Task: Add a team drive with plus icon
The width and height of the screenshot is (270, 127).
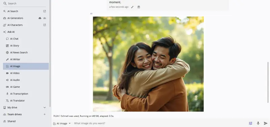Action: [x=45, y=114]
